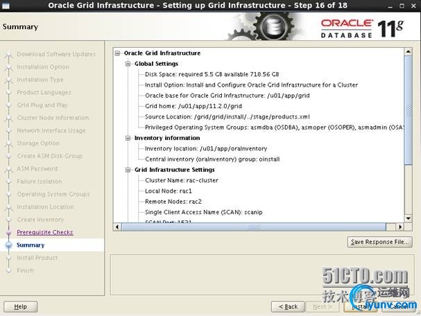Select the Source Location products.xml row
This screenshot has width=421, height=316.
[227, 116]
